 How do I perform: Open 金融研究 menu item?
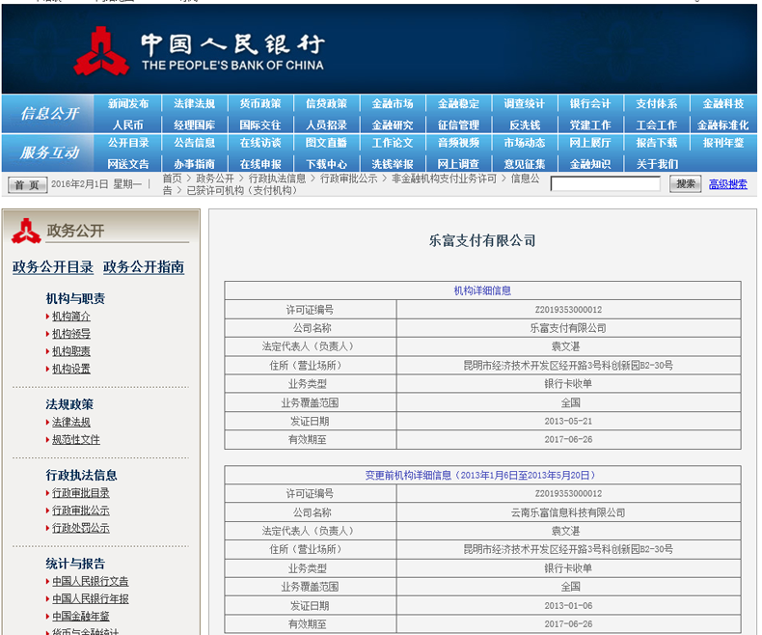pos(393,124)
